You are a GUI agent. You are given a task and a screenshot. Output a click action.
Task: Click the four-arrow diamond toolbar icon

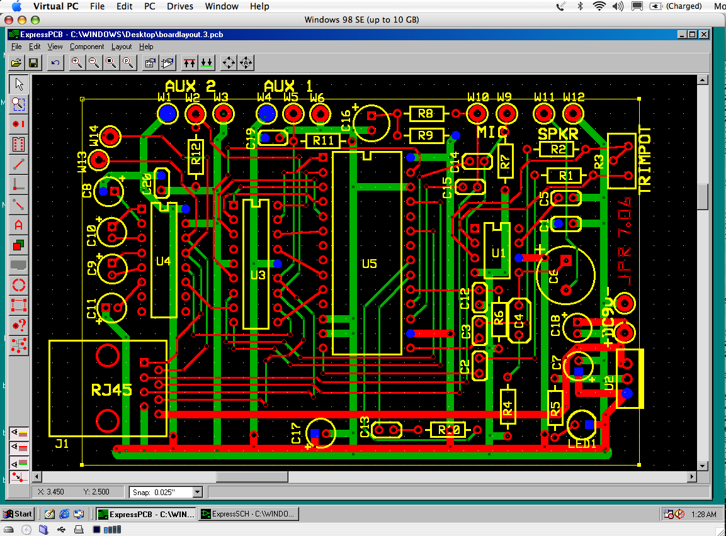pos(229,62)
